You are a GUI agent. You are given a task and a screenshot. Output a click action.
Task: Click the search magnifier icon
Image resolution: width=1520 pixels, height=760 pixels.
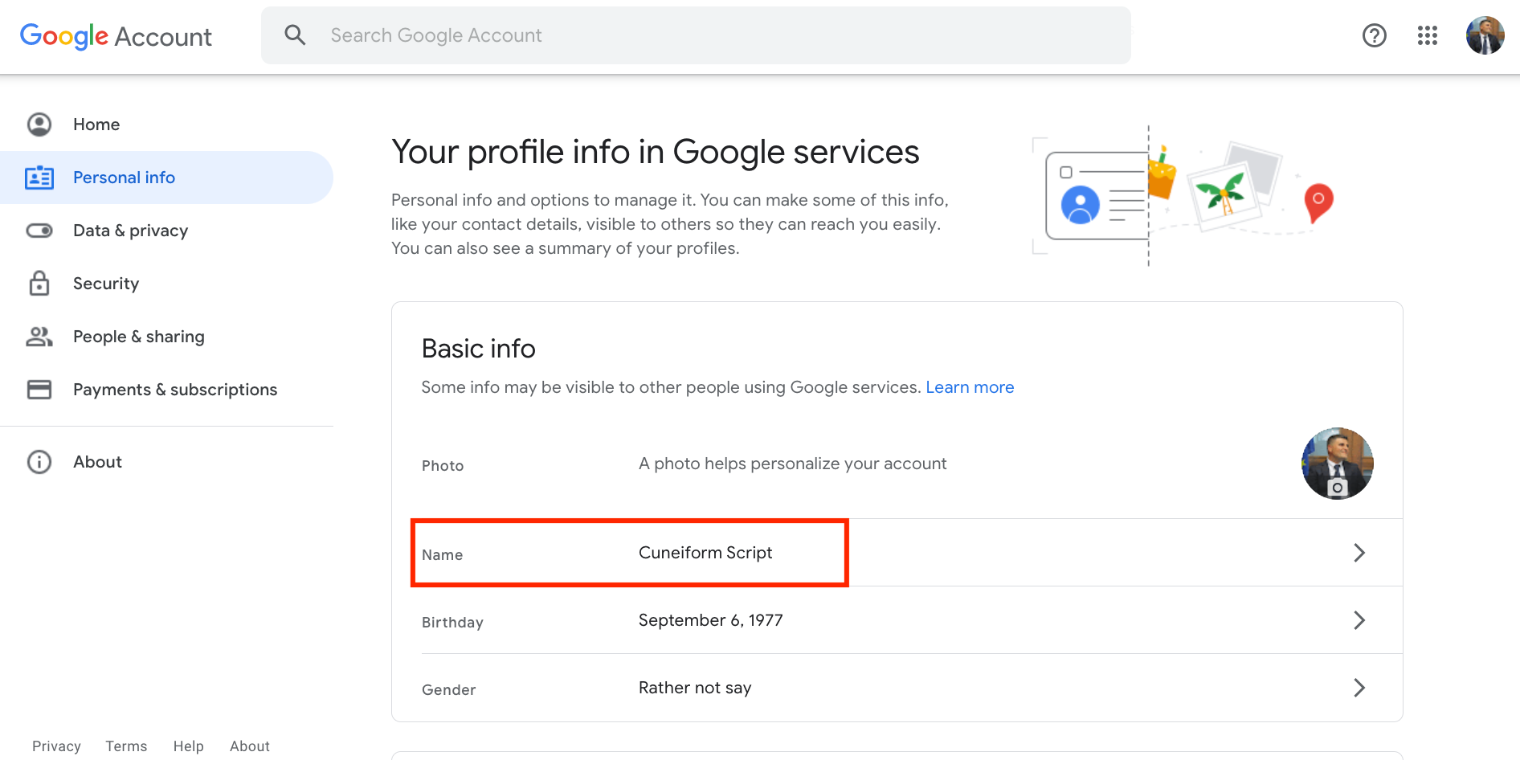[x=295, y=35]
